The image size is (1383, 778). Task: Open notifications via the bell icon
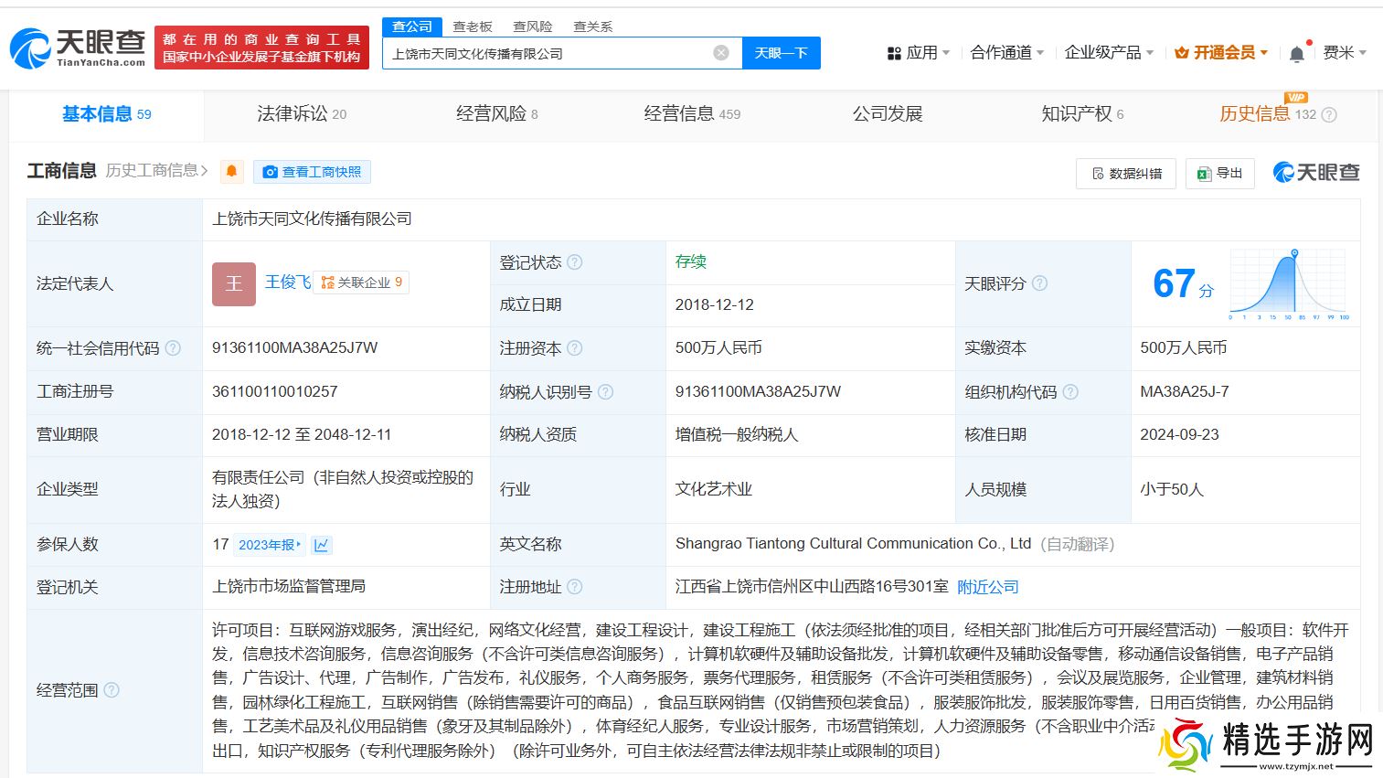pyautogui.click(x=1295, y=52)
